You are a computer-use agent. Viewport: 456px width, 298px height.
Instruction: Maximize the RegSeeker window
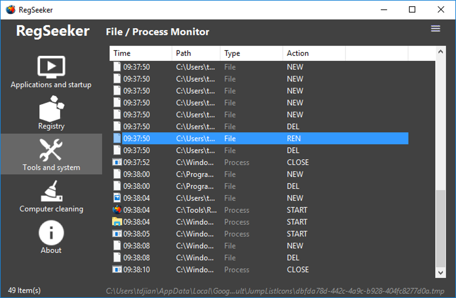[412, 9]
